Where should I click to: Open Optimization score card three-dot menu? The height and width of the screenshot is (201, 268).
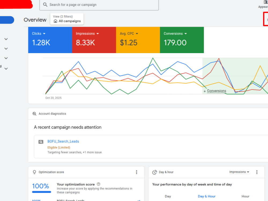(137, 172)
